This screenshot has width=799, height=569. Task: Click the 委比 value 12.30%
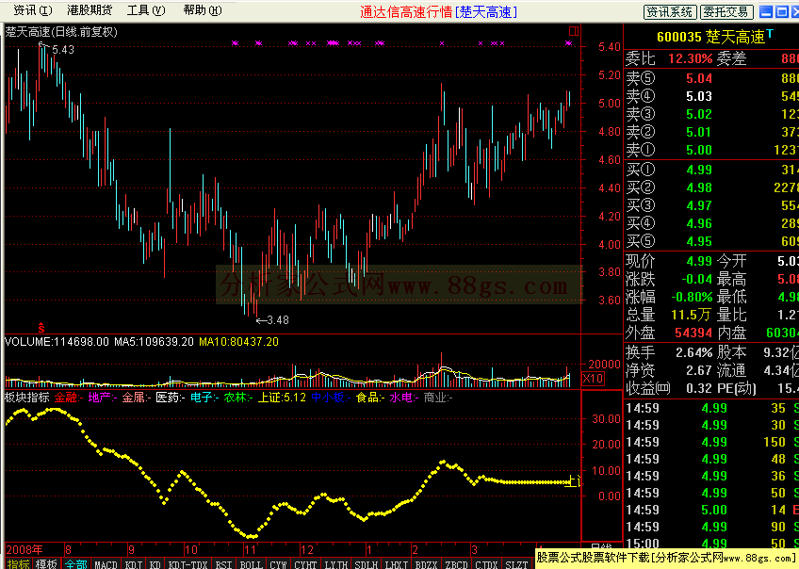pyautogui.click(x=690, y=58)
